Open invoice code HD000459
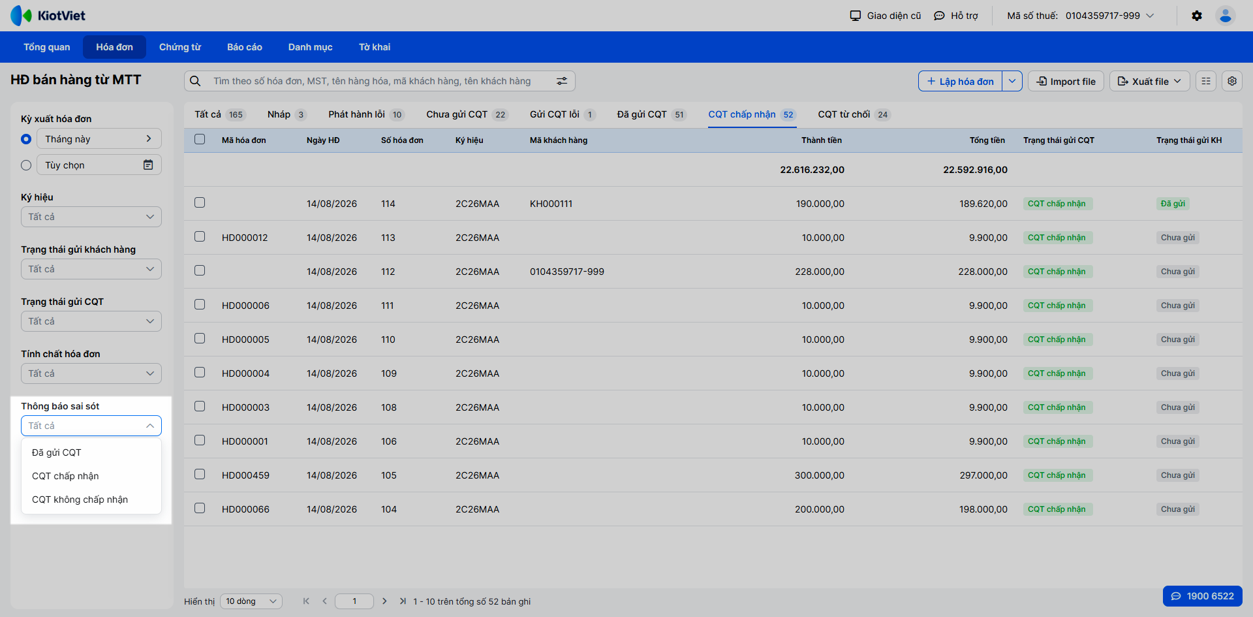This screenshot has height=617, width=1253. point(245,475)
